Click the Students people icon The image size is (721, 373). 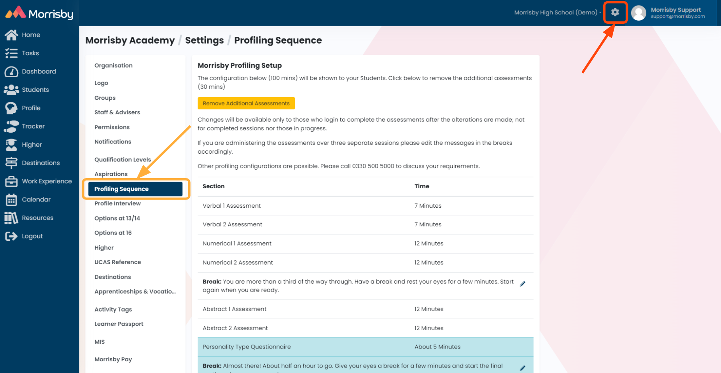[11, 90]
